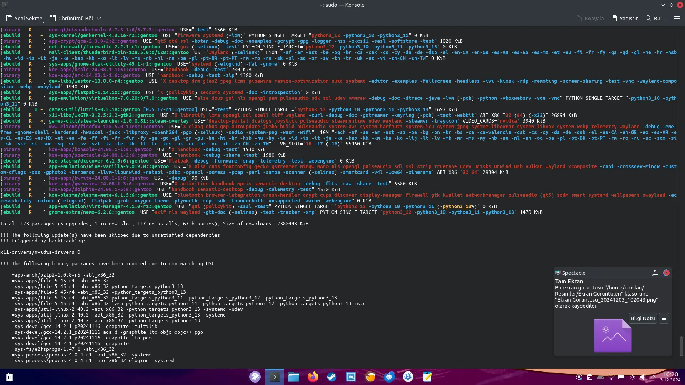Launch VSCodium from the taskbar
This screenshot has width=685, height=385.
pyautogui.click(x=408, y=377)
